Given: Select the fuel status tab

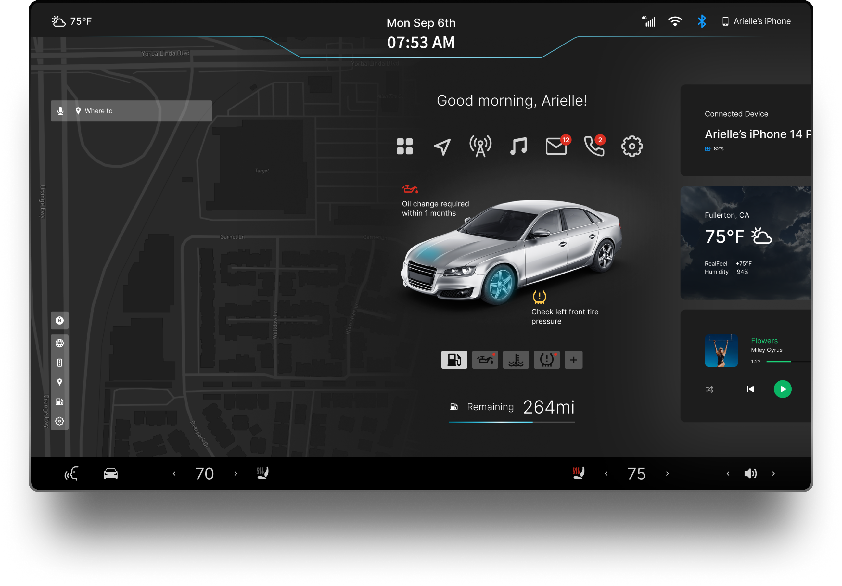Looking at the screenshot, I should pos(454,360).
